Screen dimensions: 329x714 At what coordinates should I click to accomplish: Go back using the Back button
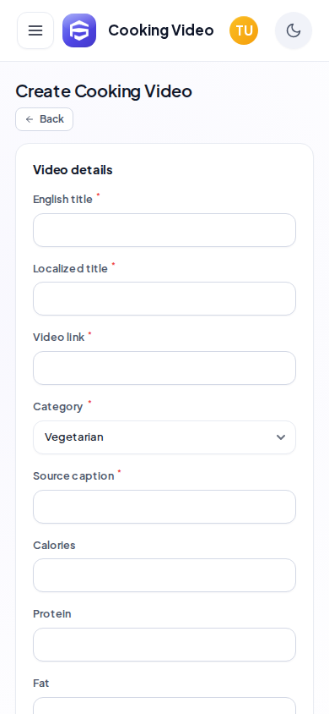(x=45, y=119)
